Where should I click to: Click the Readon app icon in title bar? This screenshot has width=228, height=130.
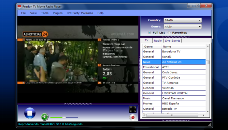point(20,6)
